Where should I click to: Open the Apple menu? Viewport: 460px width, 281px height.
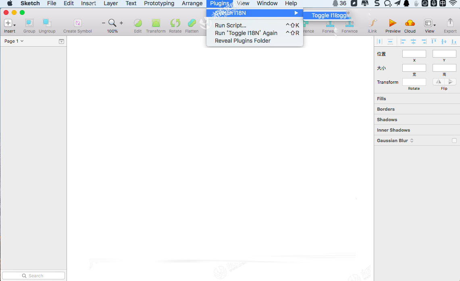10,3
